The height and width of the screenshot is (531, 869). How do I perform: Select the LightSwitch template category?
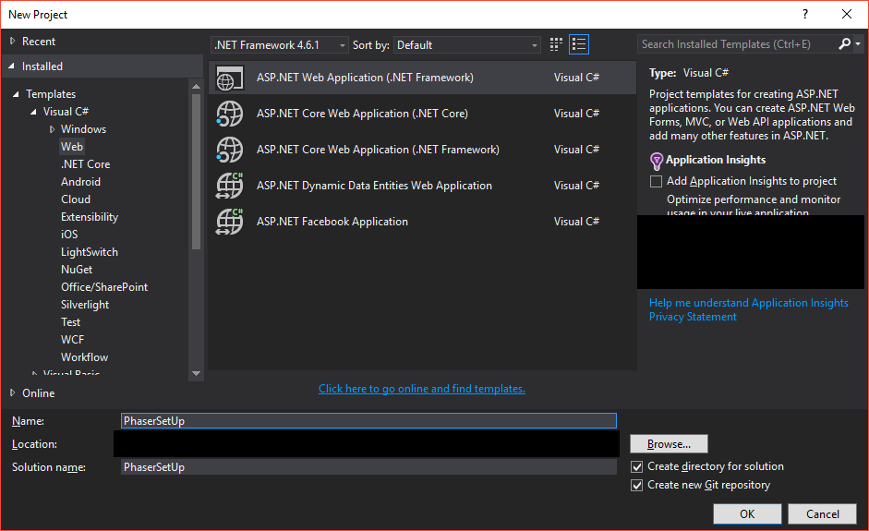pos(90,252)
